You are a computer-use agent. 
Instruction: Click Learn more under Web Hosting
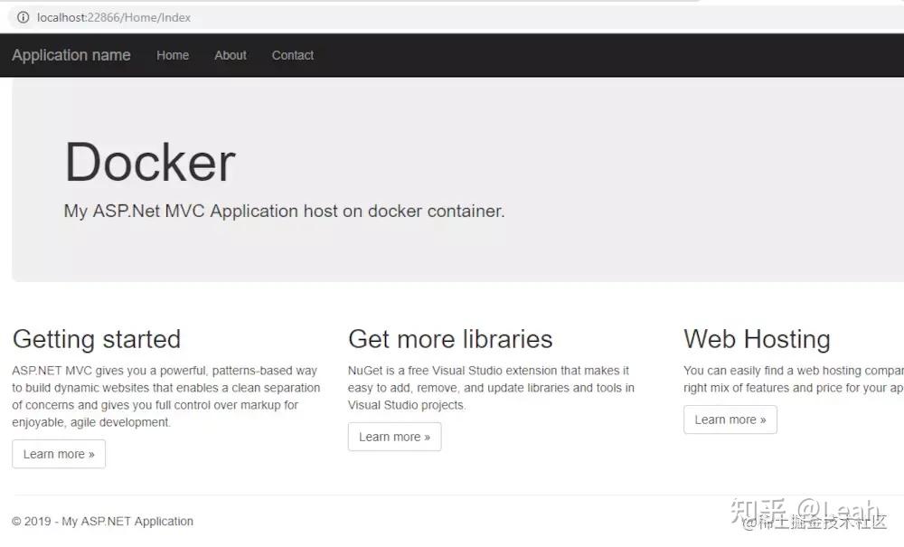pyautogui.click(x=730, y=420)
